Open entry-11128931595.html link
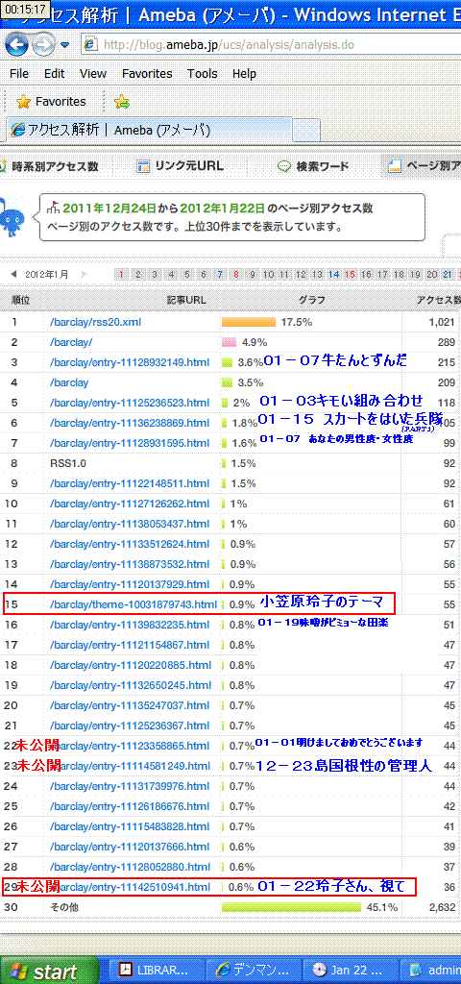This screenshot has height=984, width=461. click(130, 443)
